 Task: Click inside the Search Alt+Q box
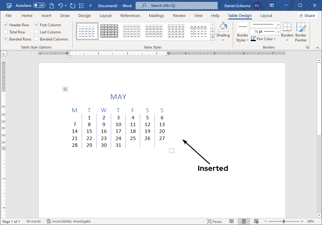[x=176, y=5]
